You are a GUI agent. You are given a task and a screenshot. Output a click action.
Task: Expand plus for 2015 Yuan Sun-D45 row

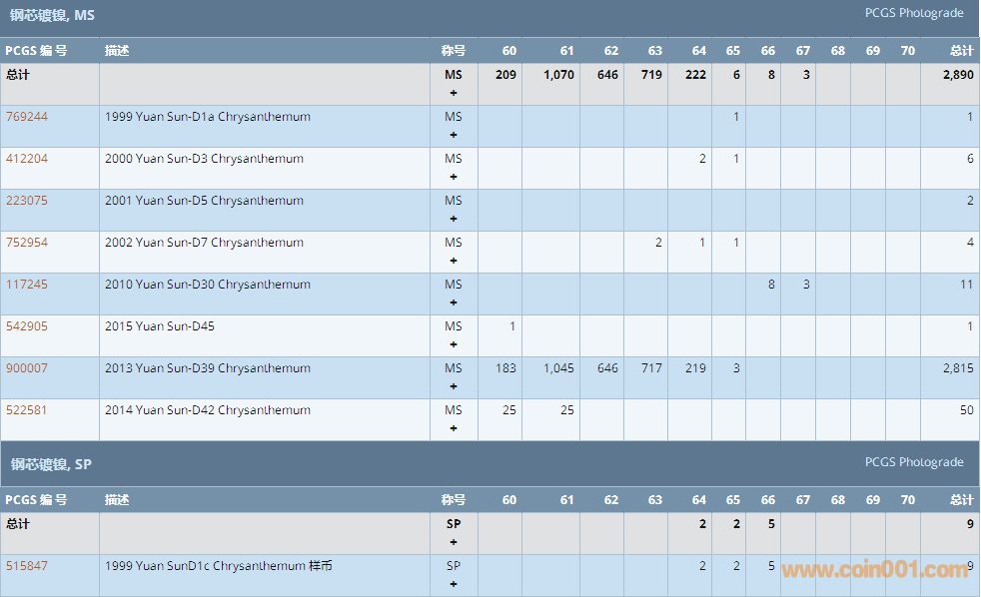click(x=454, y=344)
